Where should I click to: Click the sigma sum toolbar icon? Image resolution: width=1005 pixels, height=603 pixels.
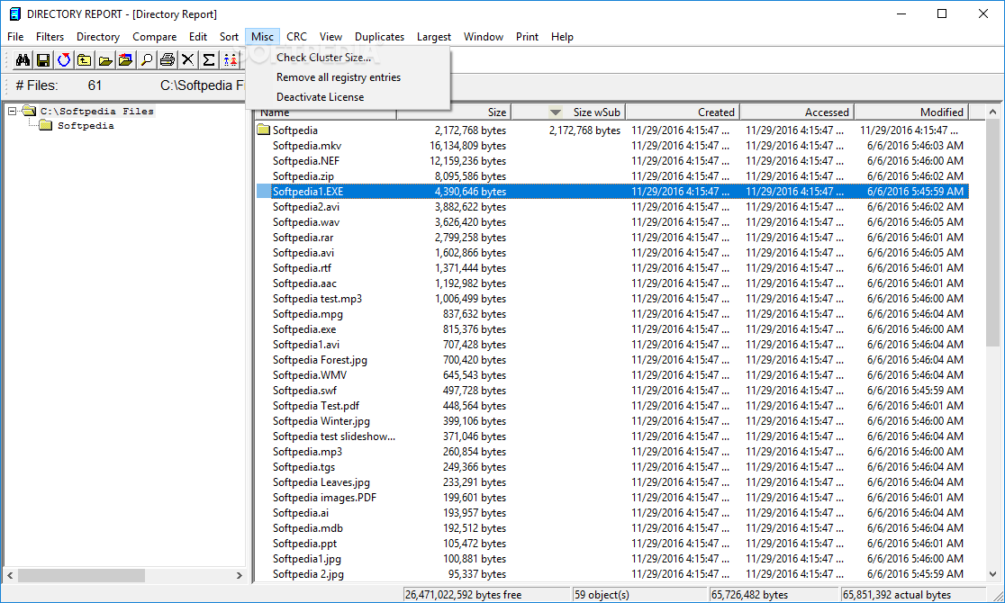tap(208, 60)
